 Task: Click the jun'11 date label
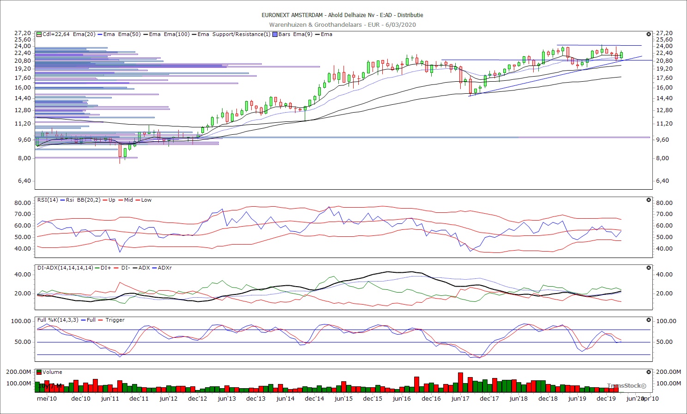coord(110,399)
